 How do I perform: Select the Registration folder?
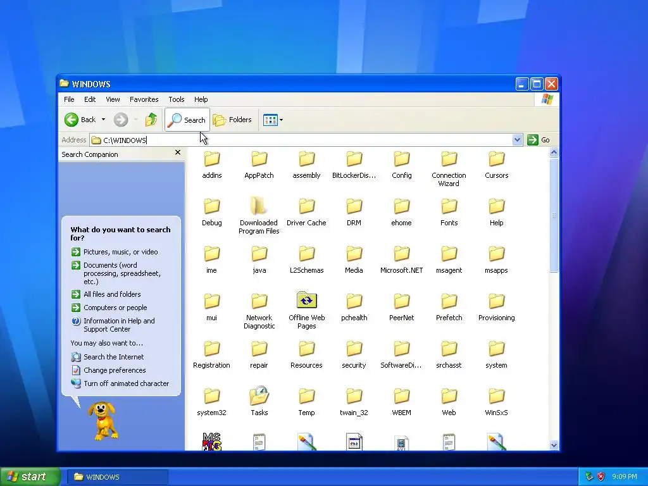point(211,354)
